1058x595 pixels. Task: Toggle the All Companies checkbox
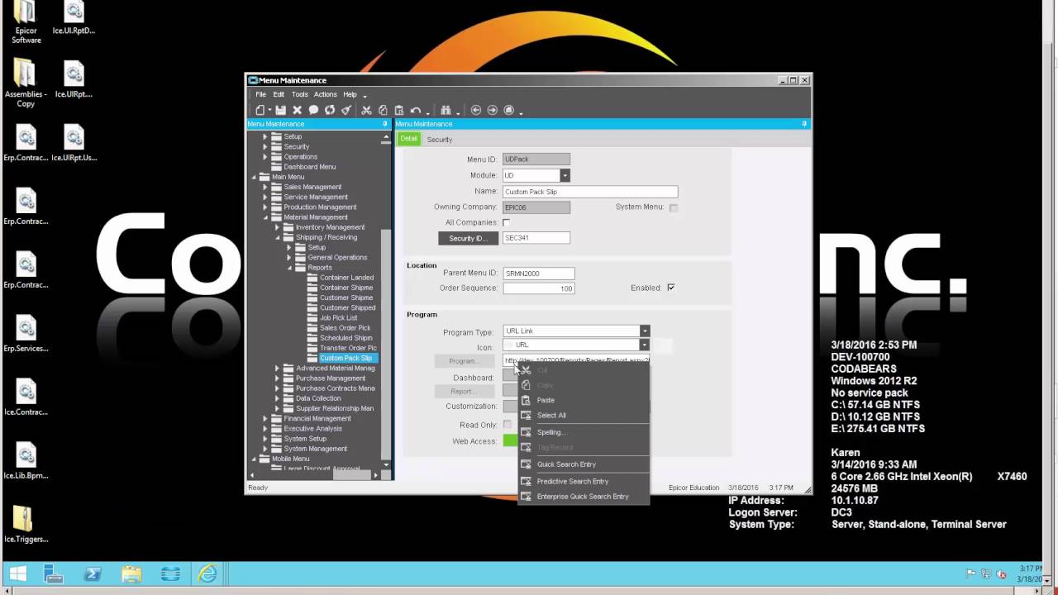tap(506, 222)
